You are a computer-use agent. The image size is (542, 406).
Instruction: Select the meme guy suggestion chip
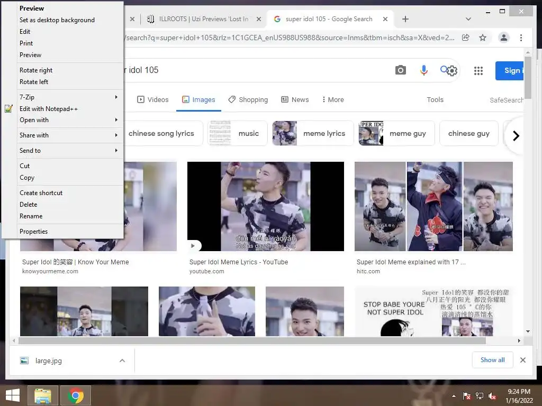tap(396, 133)
